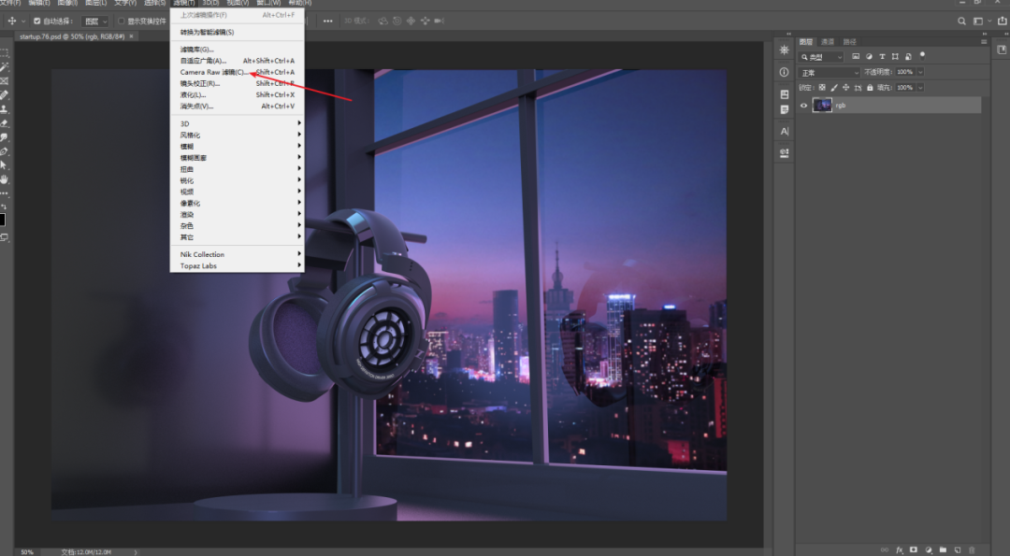This screenshot has height=556, width=1010.
Task: Open the 正常 blend mode dropdown
Action: [x=829, y=72]
